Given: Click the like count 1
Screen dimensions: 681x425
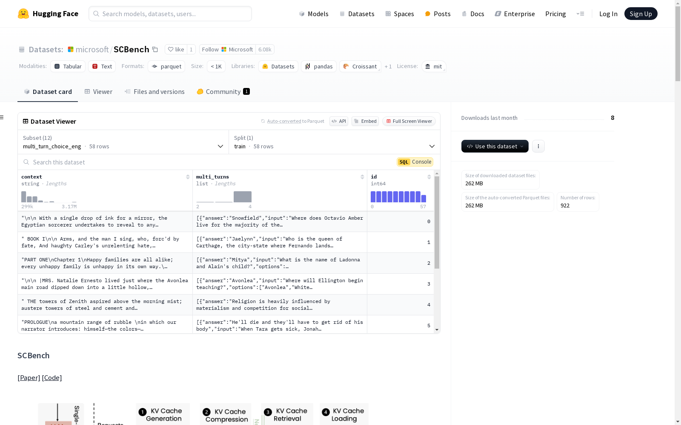Looking at the screenshot, I should [191, 49].
